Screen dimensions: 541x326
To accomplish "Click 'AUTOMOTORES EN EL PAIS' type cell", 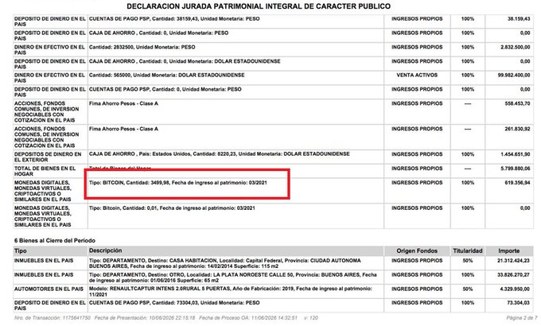I will 49,289.
